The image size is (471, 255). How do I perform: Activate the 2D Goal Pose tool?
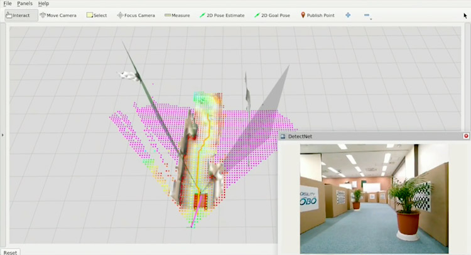pos(272,15)
